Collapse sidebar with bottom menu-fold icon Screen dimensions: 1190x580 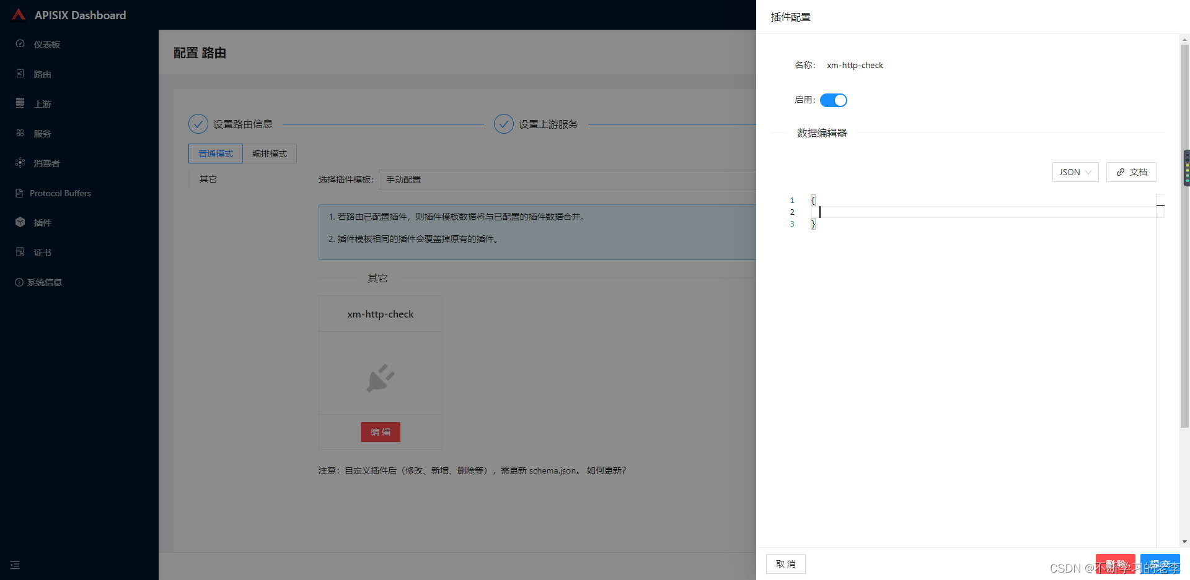(15, 565)
